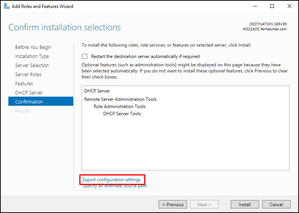The height and width of the screenshot is (213, 299).
Task: Go to Installation Type step
Action: click(x=32, y=56)
